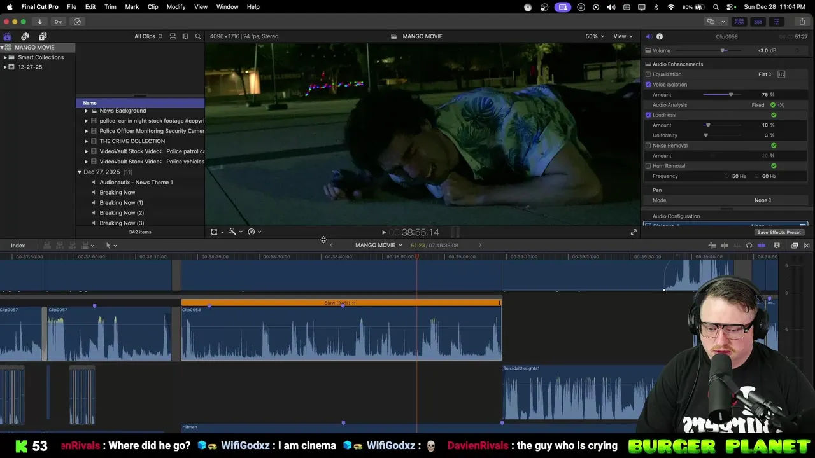Open the Modify menu
Viewport: 815px width, 458px height.
pos(176,6)
